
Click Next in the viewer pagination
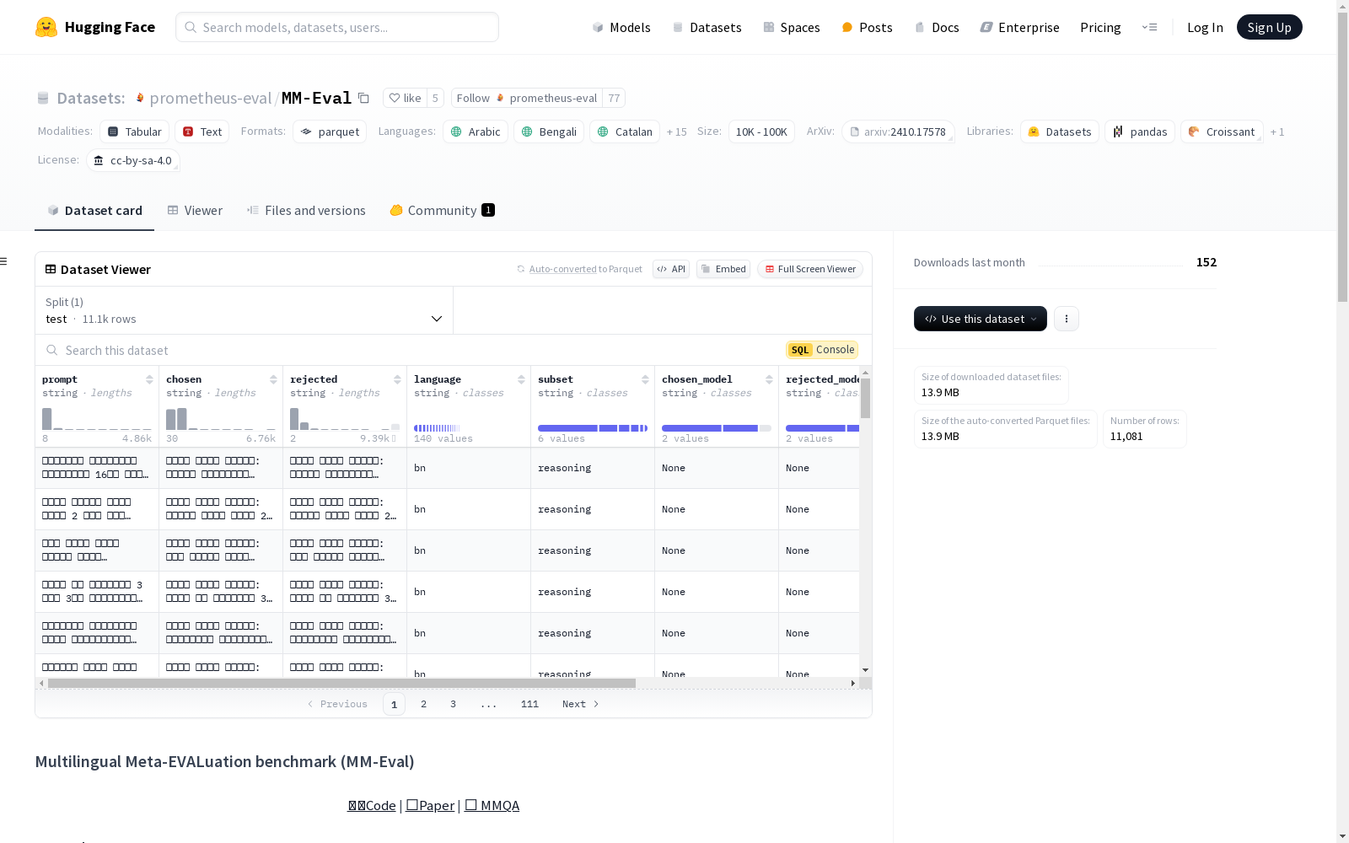tap(581, 704)
